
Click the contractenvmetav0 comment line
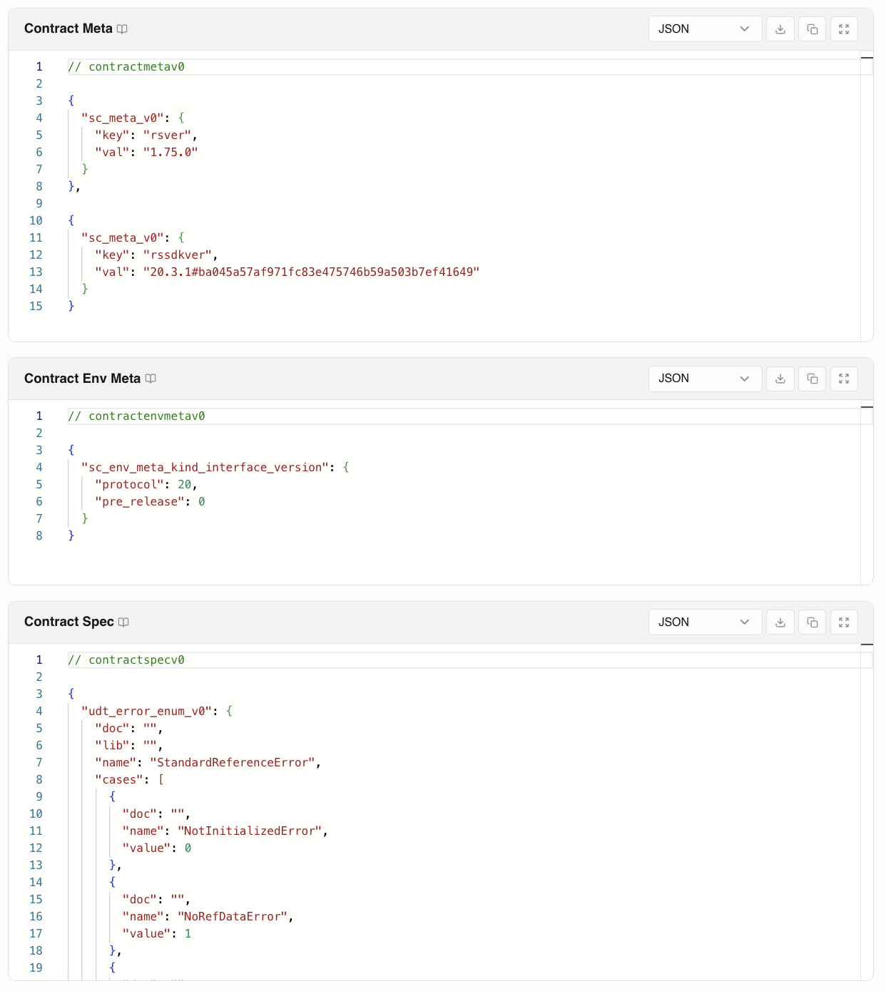[136, 416]
